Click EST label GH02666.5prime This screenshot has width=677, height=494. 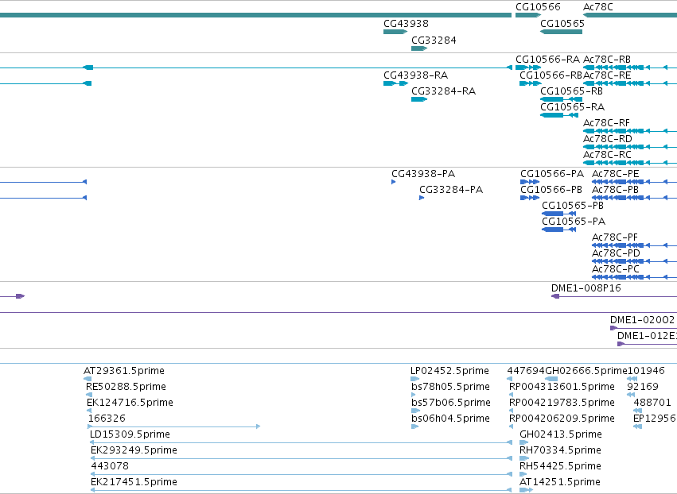586,371
